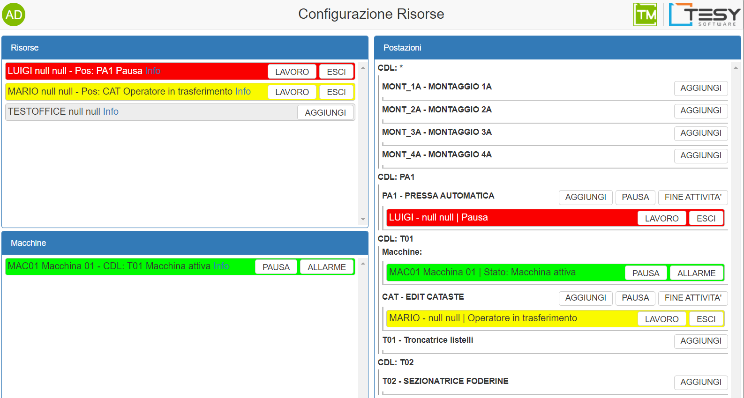
Task: Open Info link for MAC01 machine
Action: click(221, 266)
